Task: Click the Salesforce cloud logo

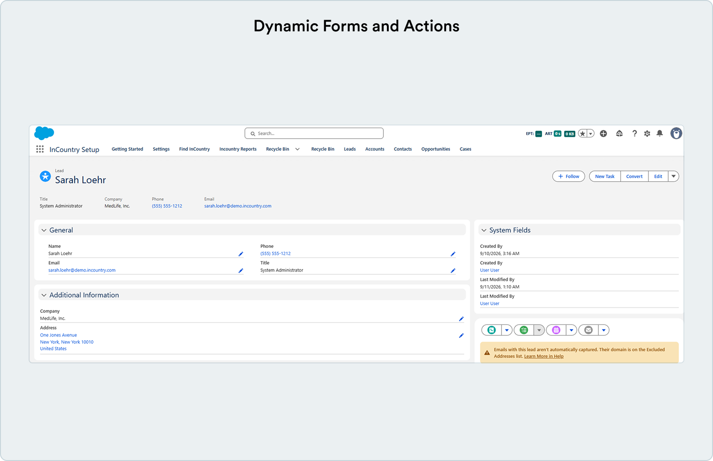Action: click(44, 133)
